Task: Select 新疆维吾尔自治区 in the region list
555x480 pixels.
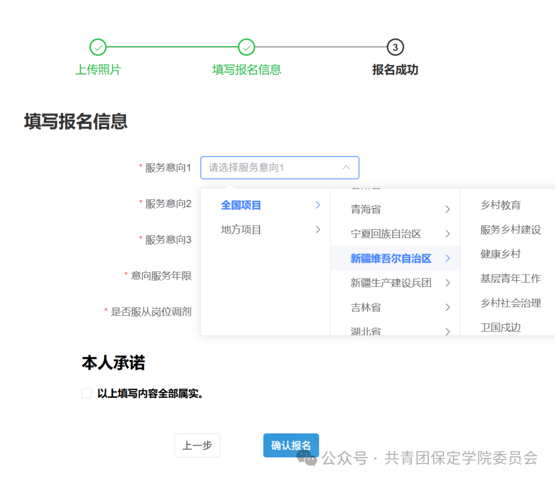Action: coord(391,259)
